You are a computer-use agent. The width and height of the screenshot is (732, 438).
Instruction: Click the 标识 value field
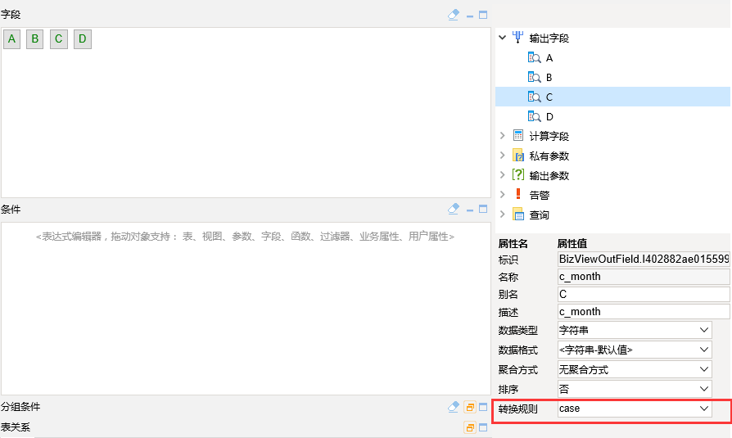pos(644,260)
